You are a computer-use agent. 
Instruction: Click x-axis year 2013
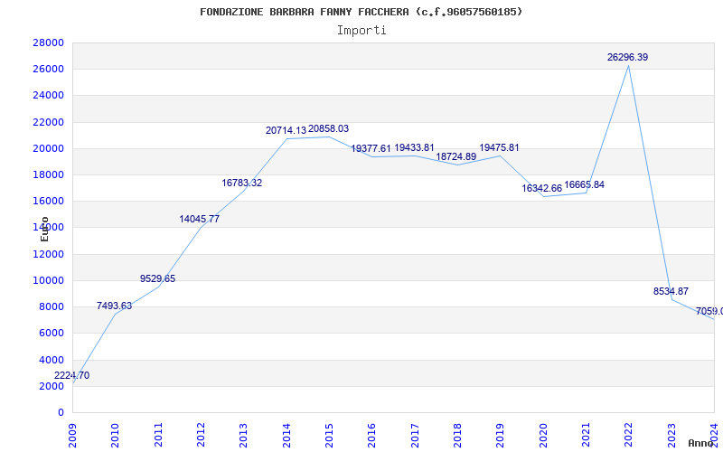(243, 435)
